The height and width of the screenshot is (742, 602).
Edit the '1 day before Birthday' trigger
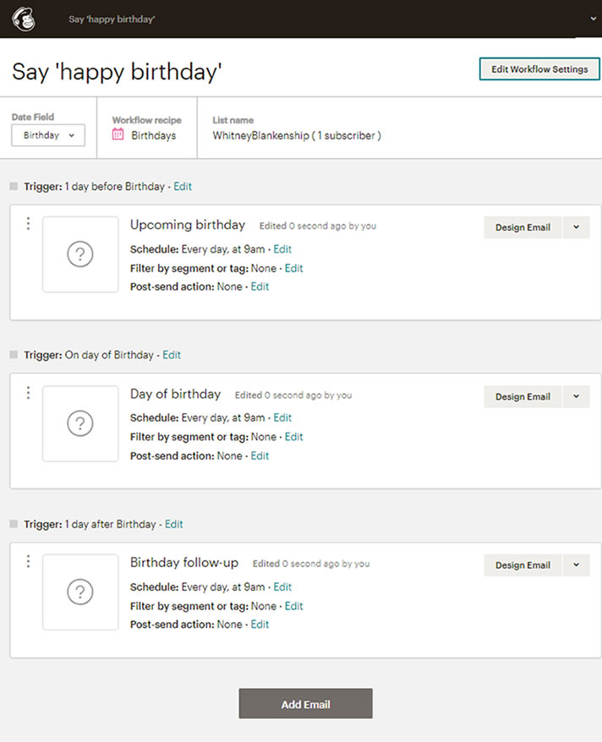point(183,186)
